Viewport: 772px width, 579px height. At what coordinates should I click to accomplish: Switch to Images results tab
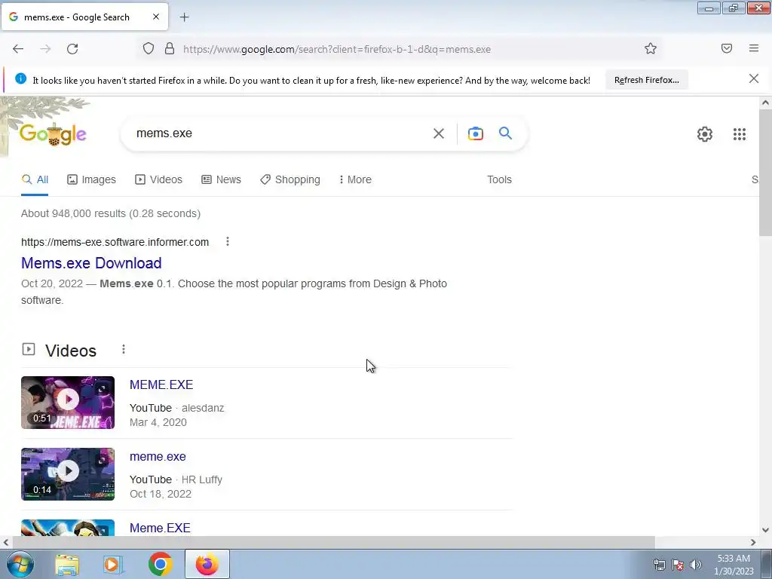point(91,179)
